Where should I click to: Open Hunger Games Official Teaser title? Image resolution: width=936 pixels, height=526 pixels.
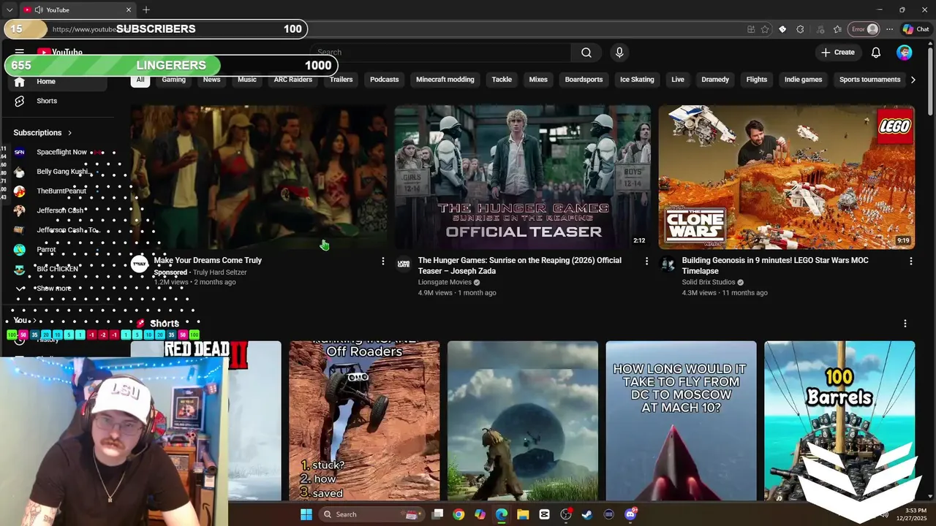pyautogui.click(x=520, y=266)
